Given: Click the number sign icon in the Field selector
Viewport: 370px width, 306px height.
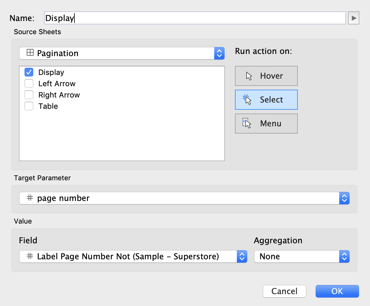Looking at the screenshot, I should tap(30, 256).
